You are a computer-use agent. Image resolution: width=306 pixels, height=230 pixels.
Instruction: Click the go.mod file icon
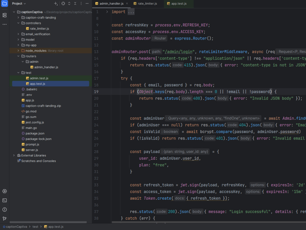[x=23, y=111]
